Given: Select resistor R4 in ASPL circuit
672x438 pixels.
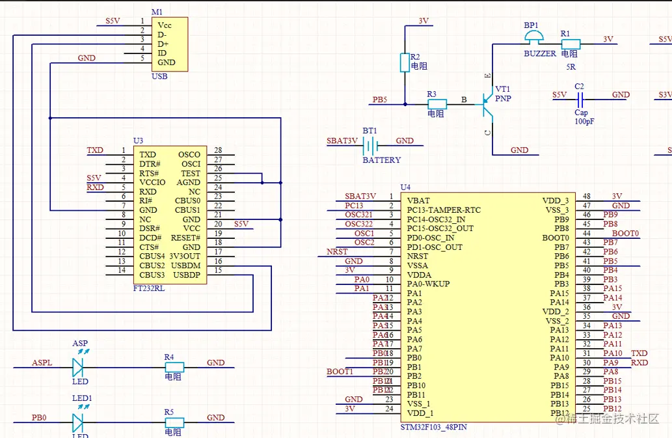Looking at the screenshot, I should pos(174,367).
